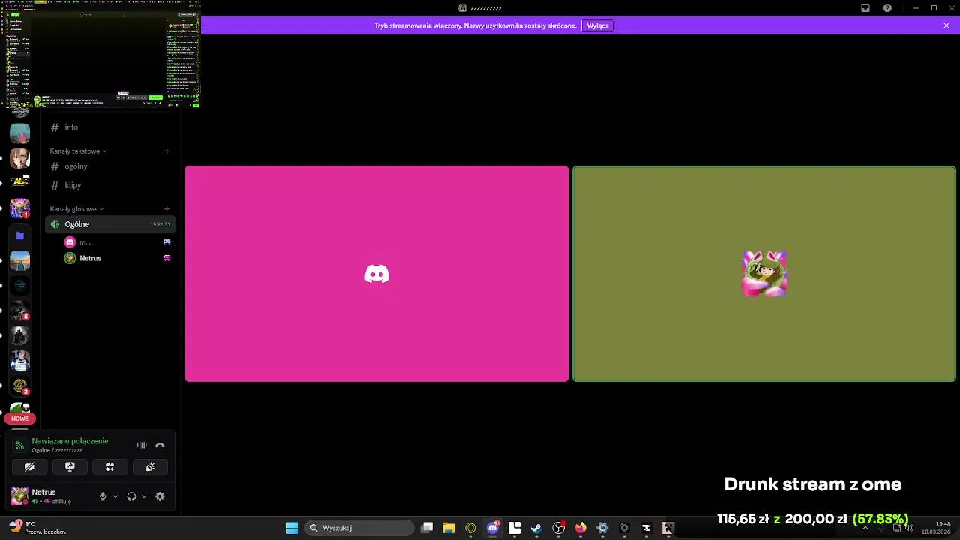Click Ogólne / zzzzzzzzzz channel link
The image size is (960, 540).
pyautogui.click(x=57, y=450)
